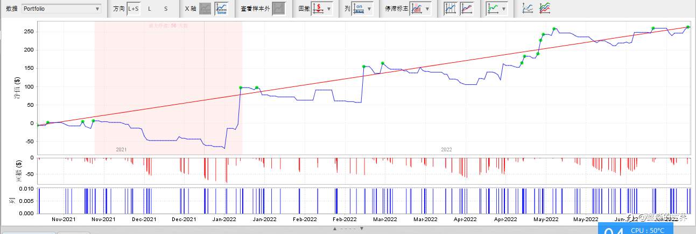This screenshot has height=234, width=696.
Task: Click the drawdown dollar chart icon
Action: pyautogui.click(x=318, y=9)
